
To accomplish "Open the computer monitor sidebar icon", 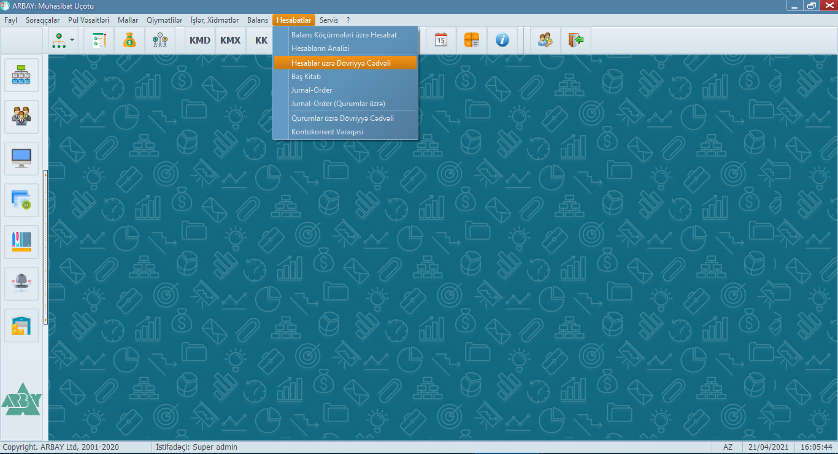I will click(21, 158).
